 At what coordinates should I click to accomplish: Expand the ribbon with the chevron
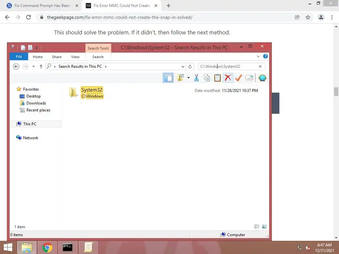coord(258,57)
